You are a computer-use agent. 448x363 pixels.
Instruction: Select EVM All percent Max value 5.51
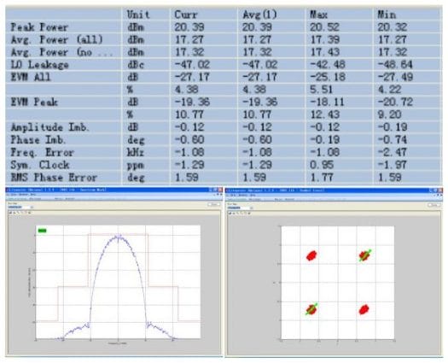pyautogui.click(x=321, y=90)
